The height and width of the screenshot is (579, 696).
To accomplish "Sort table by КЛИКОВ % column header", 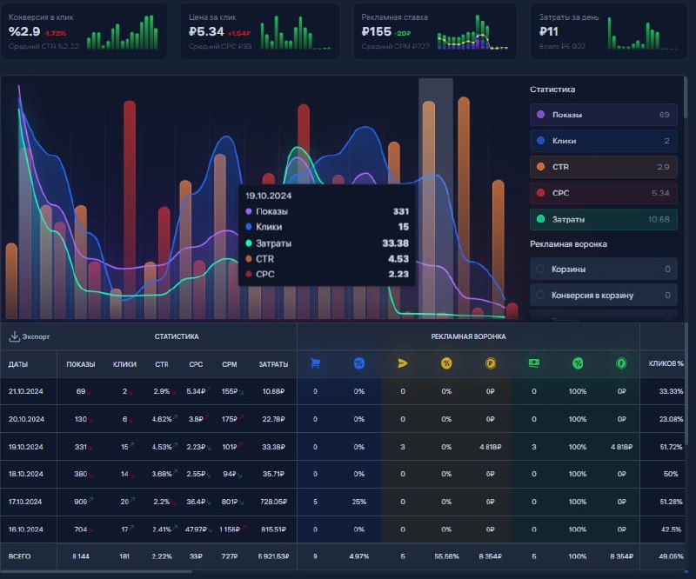I will click(666, 363).
